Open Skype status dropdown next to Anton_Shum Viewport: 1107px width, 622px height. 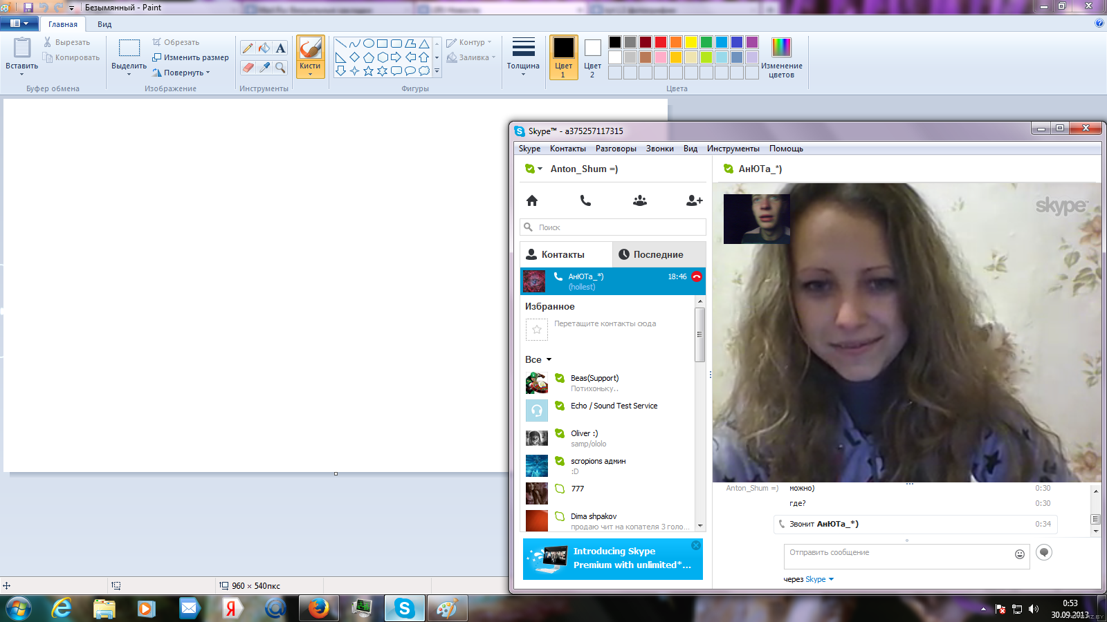540,169
